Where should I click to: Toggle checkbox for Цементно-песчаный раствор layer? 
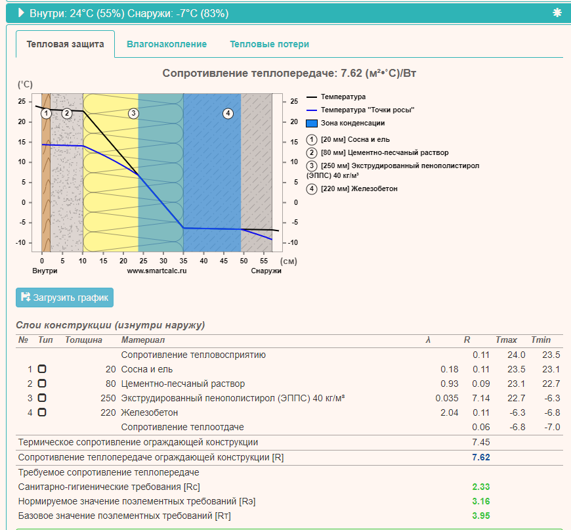(42, 384)
